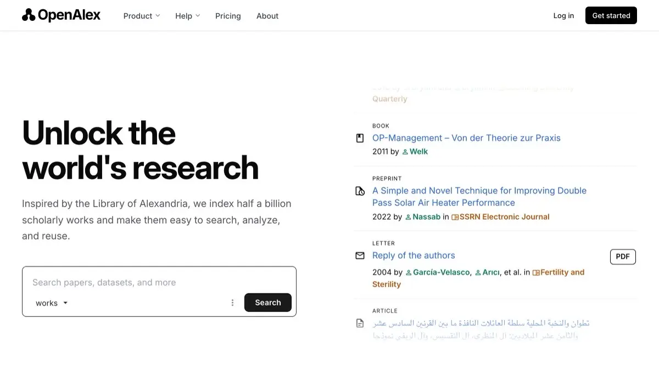Click the BOOK type label
Screen dimensions: 659x370
[381, 126]
